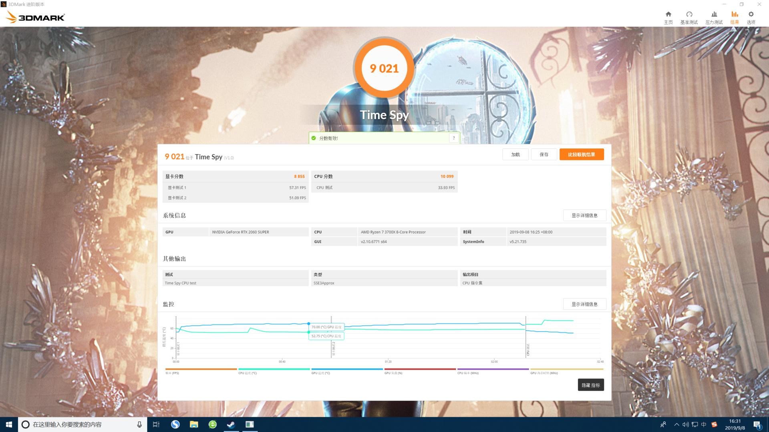The image size is (769, 432).
Task: Open File Explorer from the taskbar
Action: [194, 424]
